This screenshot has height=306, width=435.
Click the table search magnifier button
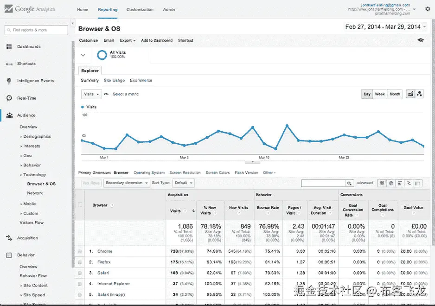pyautogui.click(x=350, y=183)
